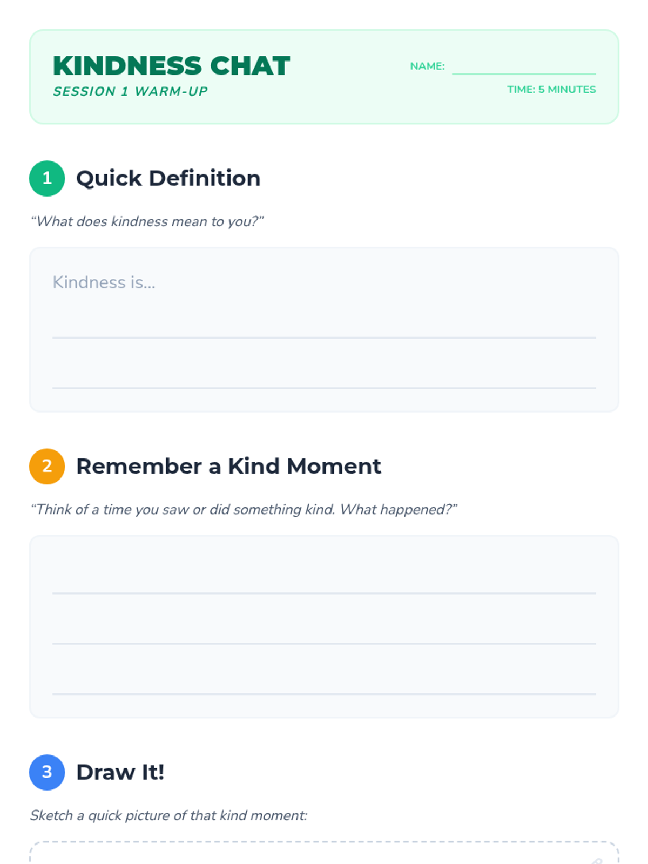
Task: Click the pencil icon in the drawing box corner
Action: click(597, 860)
